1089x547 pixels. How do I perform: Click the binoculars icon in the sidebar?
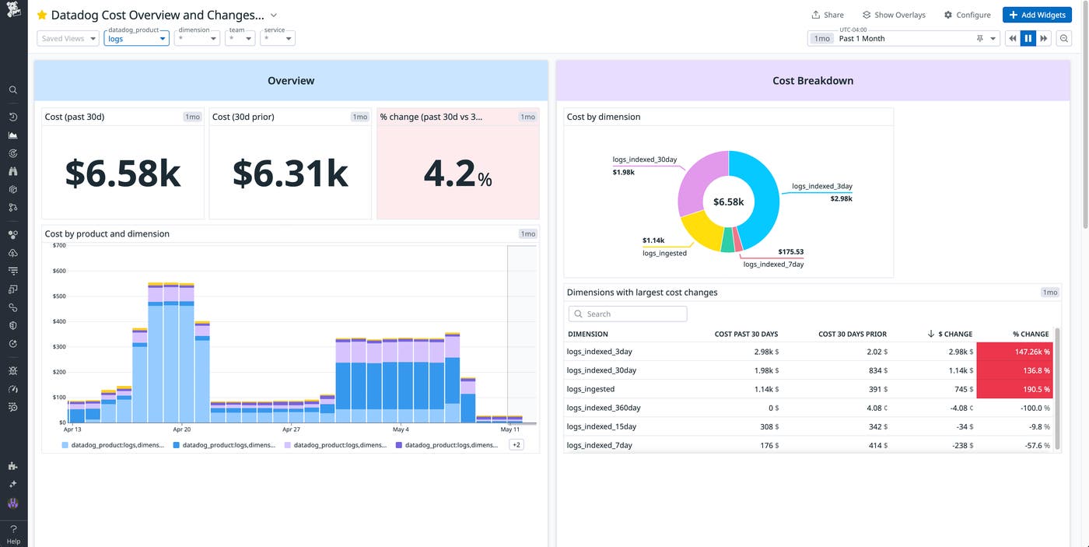[13, 171]
